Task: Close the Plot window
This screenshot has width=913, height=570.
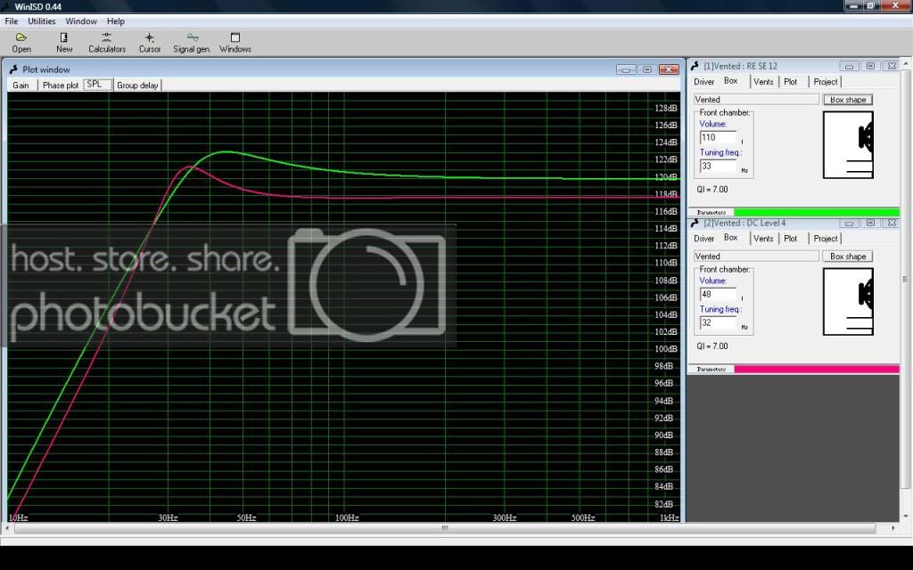Action: tap(669, 69)
